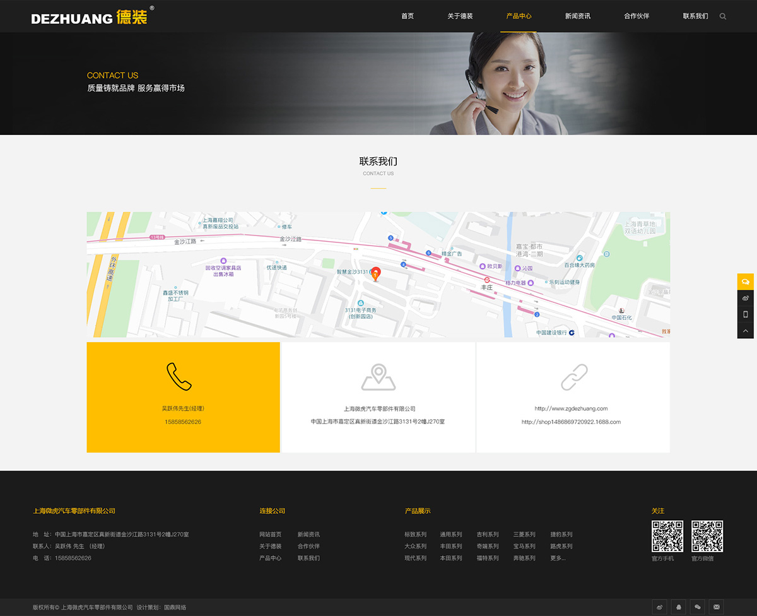This screenshot has width=757, height=616.
Task: Click the mobile phone icon in sidebar
Action: pyautogui.click(x=745, y=314)
